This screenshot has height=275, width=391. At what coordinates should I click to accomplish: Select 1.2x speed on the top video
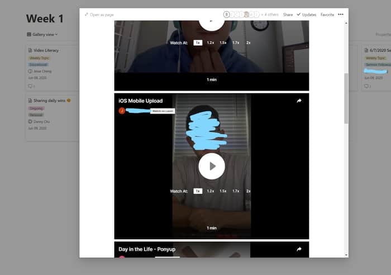211,42
